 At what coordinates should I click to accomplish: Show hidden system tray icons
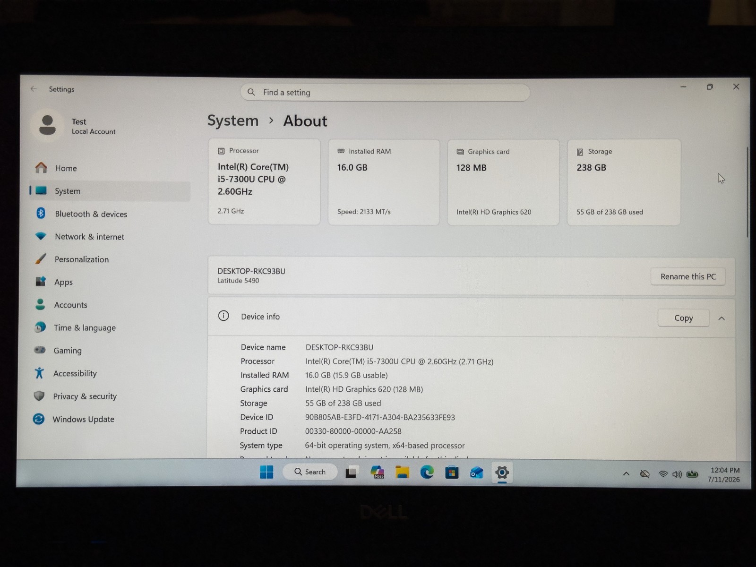click(x=626, y=473)
